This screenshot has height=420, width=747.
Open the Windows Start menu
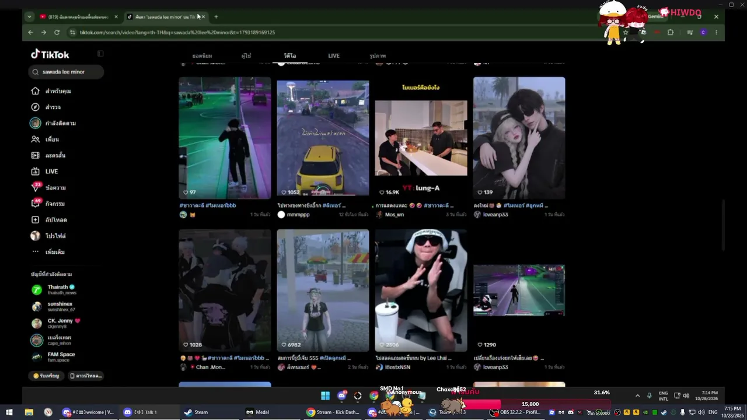click(9, 412)
